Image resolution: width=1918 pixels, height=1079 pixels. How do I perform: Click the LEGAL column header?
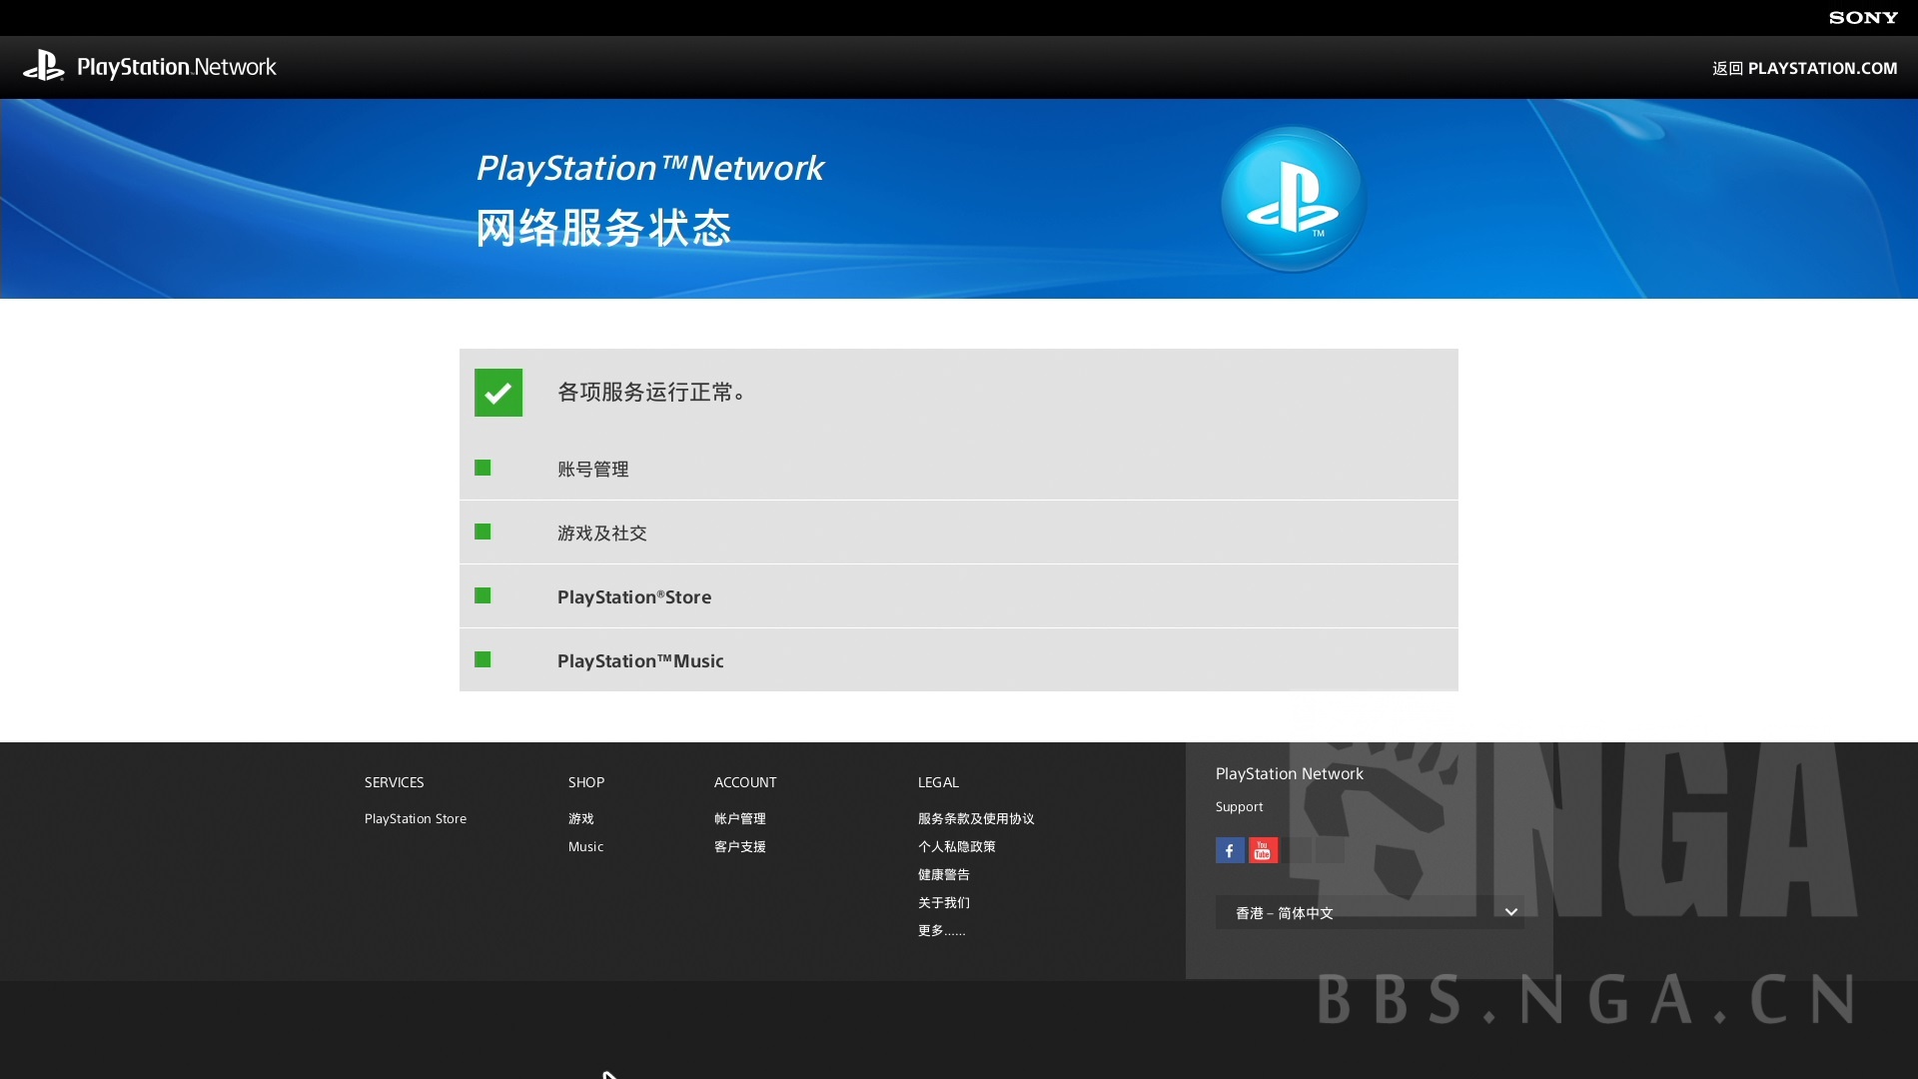(x=938, y=782)
